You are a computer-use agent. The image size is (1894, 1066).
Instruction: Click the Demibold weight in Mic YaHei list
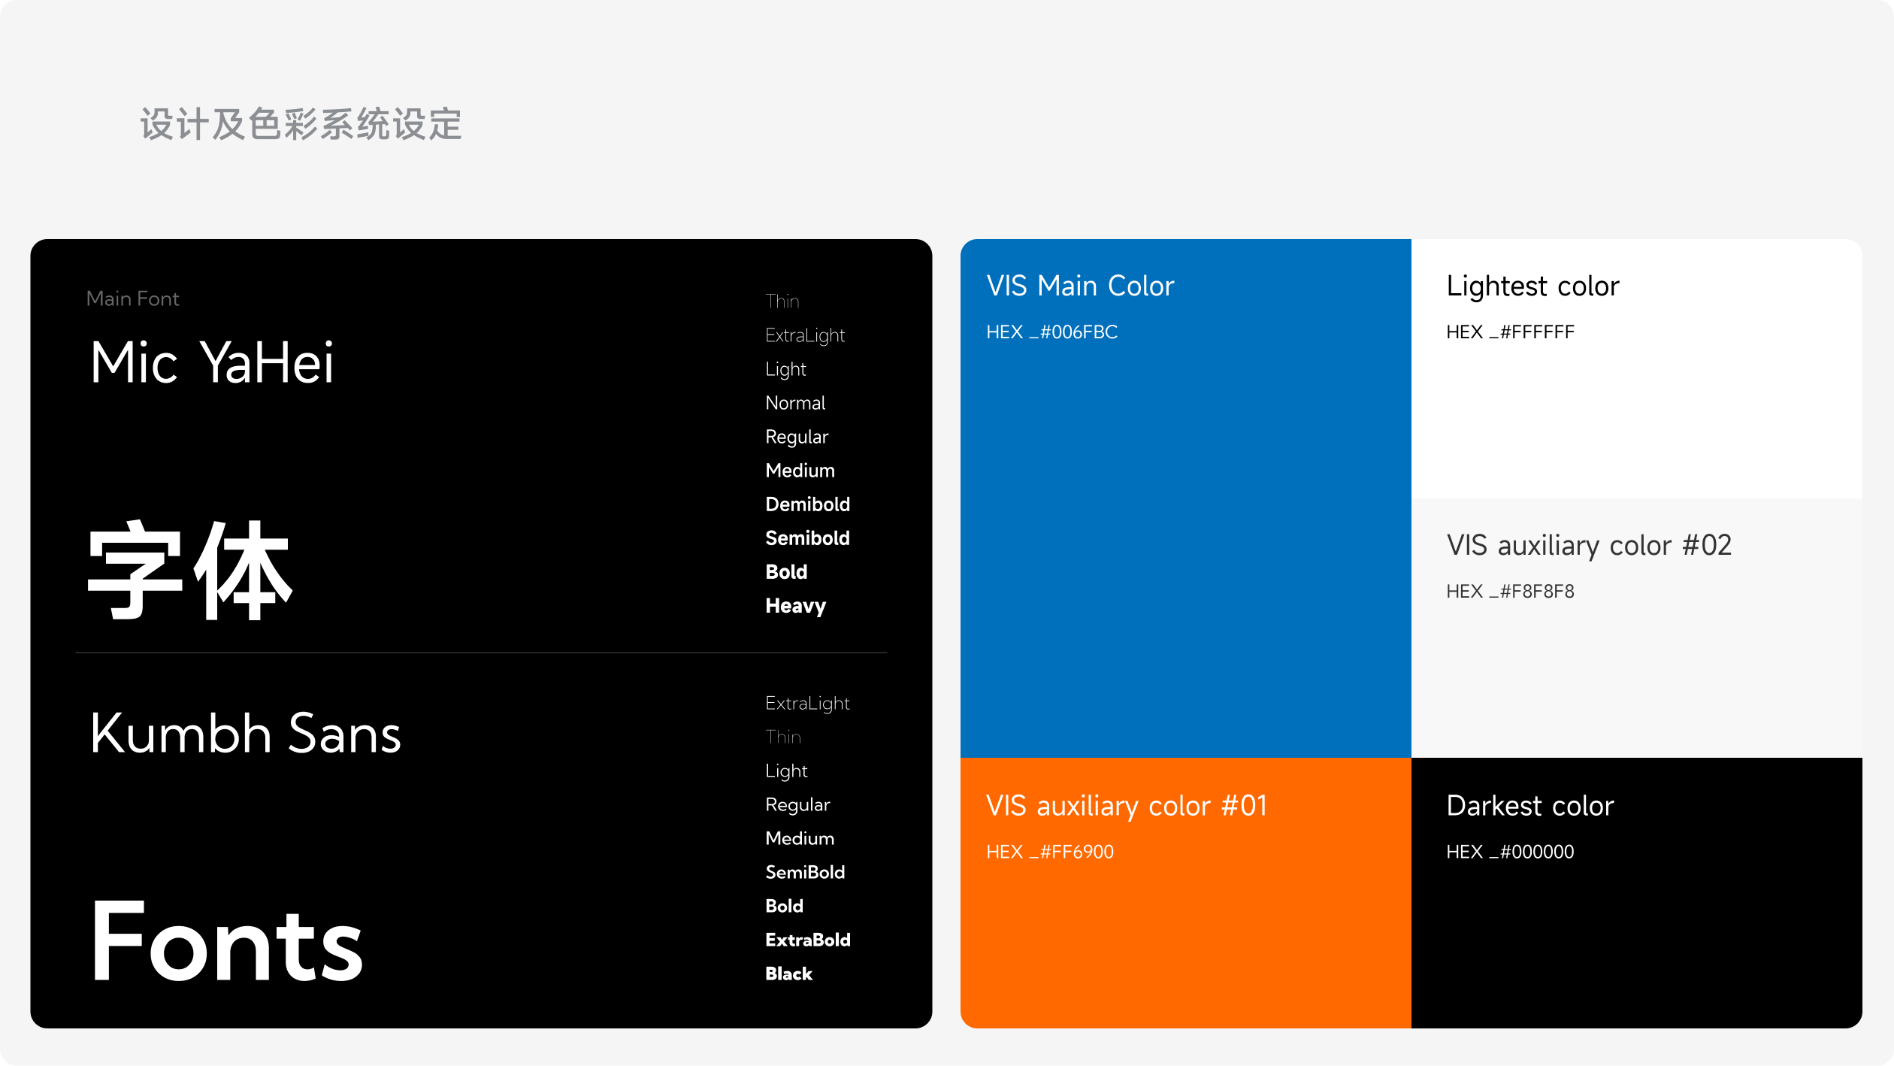[807, 504]
